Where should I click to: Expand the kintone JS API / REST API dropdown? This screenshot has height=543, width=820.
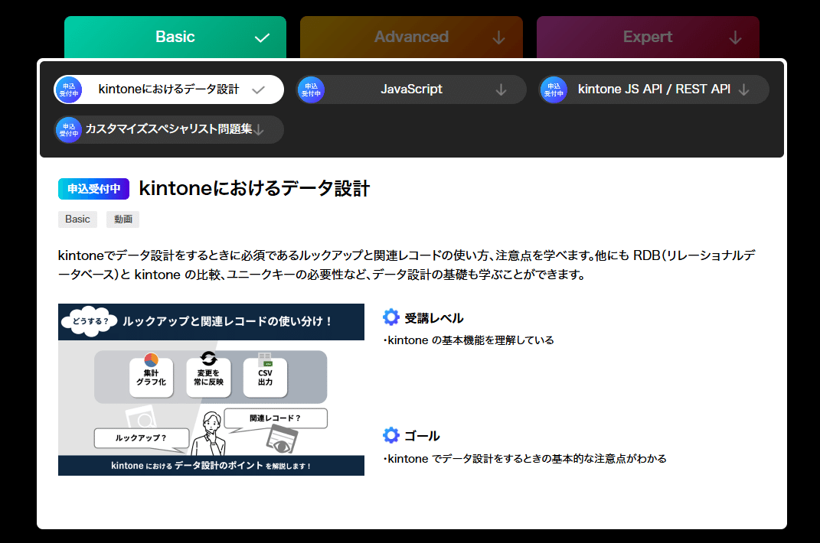(x=655, y=89)
